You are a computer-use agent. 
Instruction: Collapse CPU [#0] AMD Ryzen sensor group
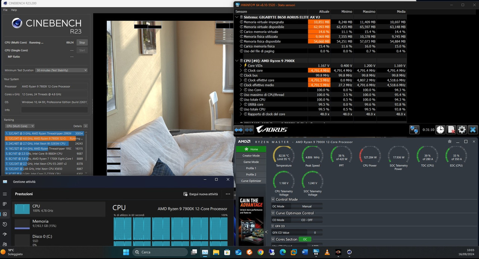pyautogui.click(x=237, y=61)
